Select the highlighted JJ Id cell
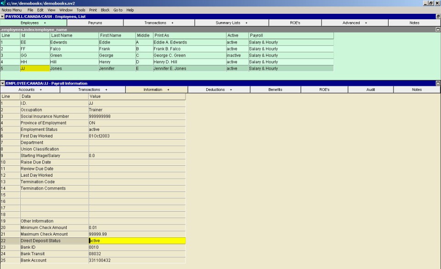This screenshot has width=441, height=269. [x=34, y=68]
